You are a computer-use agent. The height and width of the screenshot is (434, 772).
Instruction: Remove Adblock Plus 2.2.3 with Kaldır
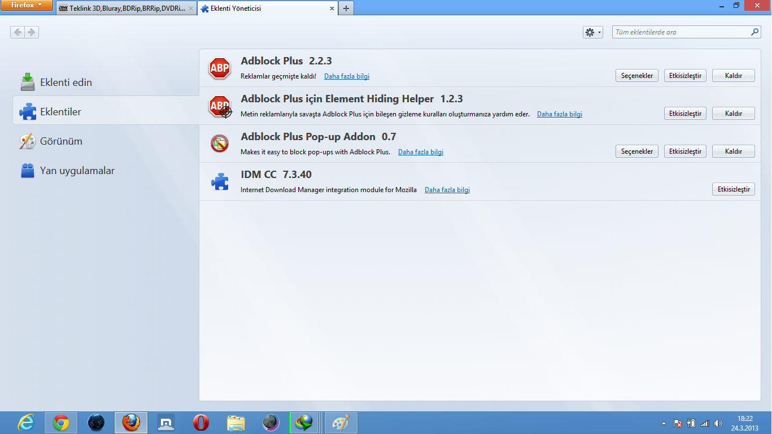click(x=734, y=76)
